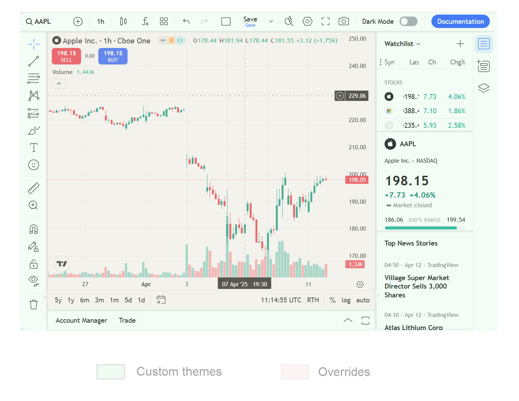Select the trend line drawing tool
The image size is (519, 401).
34,61
